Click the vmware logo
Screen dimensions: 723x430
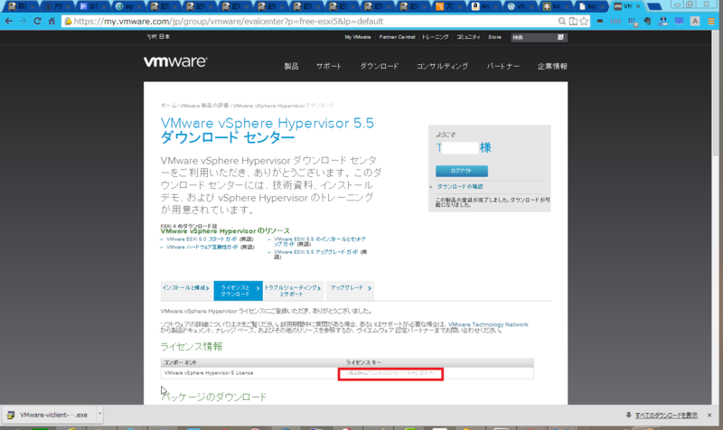point(175,61)
